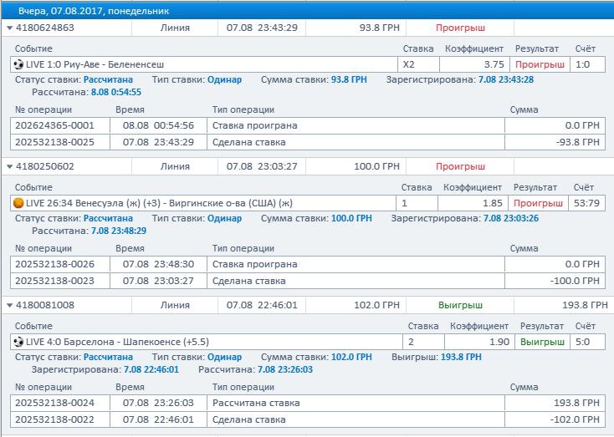Click coefficient 3.75 in first bet
614x437 pixels.
[493, 64]
